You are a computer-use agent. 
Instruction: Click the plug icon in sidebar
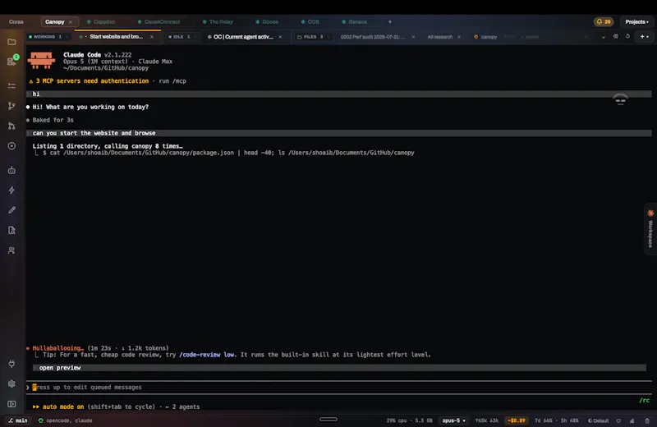pos(11,363)
